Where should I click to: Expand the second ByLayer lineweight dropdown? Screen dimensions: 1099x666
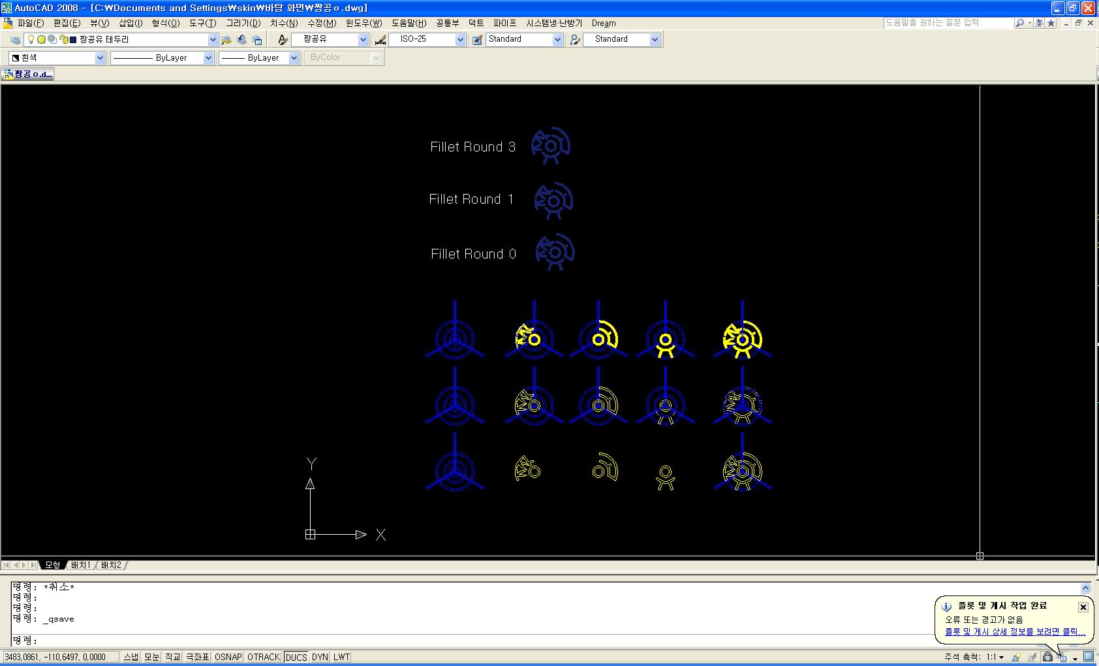click(294, 58)
